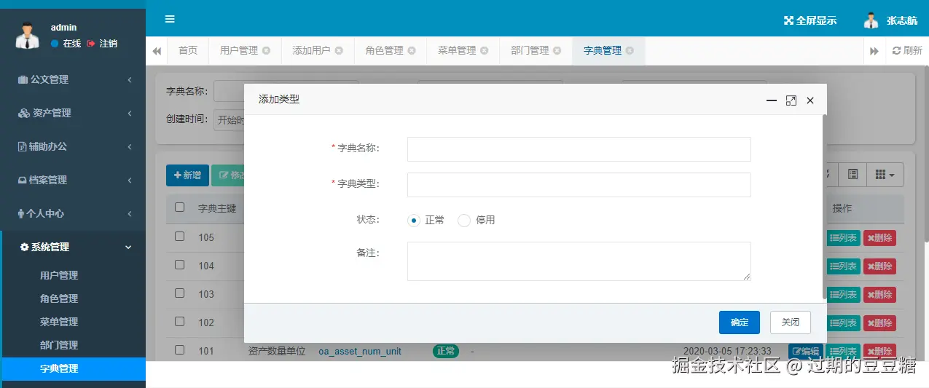The width and height of the screenshot is (929, 388).
Task: Click the 字典名称 field in dialog
Action: pyautogui.click(x=579, y=149)
